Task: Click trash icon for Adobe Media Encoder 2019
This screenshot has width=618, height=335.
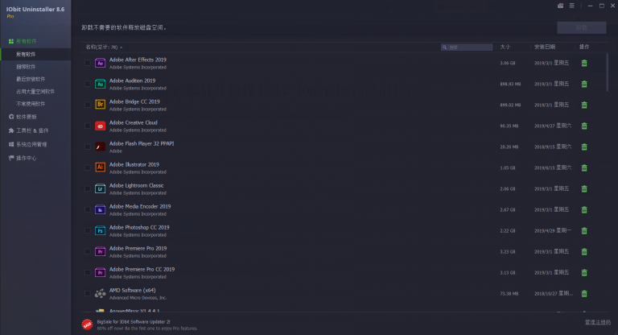Action: coord(584,209)
